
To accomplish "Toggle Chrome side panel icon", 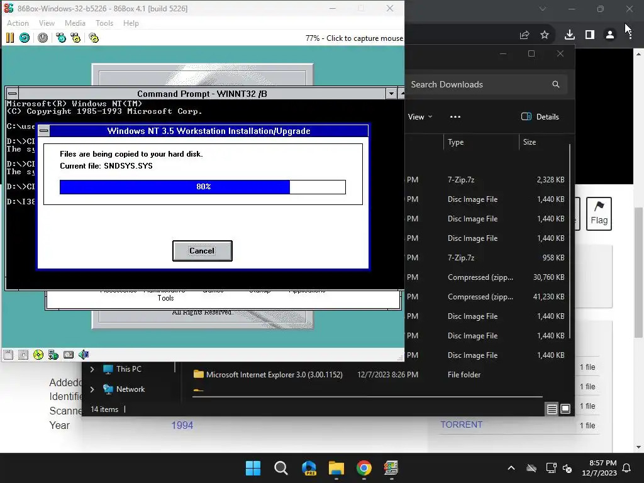I will click(x=590, y=35).
